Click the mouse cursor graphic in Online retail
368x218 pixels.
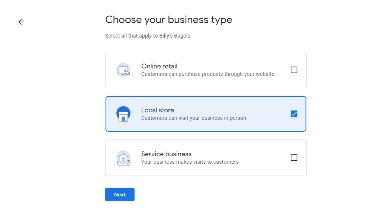(126, 73)
